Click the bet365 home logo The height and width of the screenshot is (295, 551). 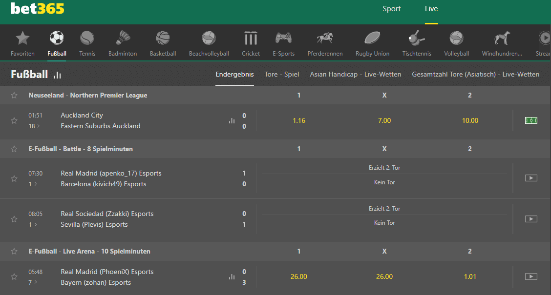(37, 8)
